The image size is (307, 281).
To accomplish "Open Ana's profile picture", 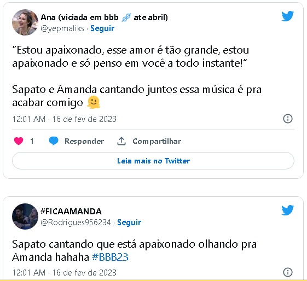I will [x=25, y=22].
